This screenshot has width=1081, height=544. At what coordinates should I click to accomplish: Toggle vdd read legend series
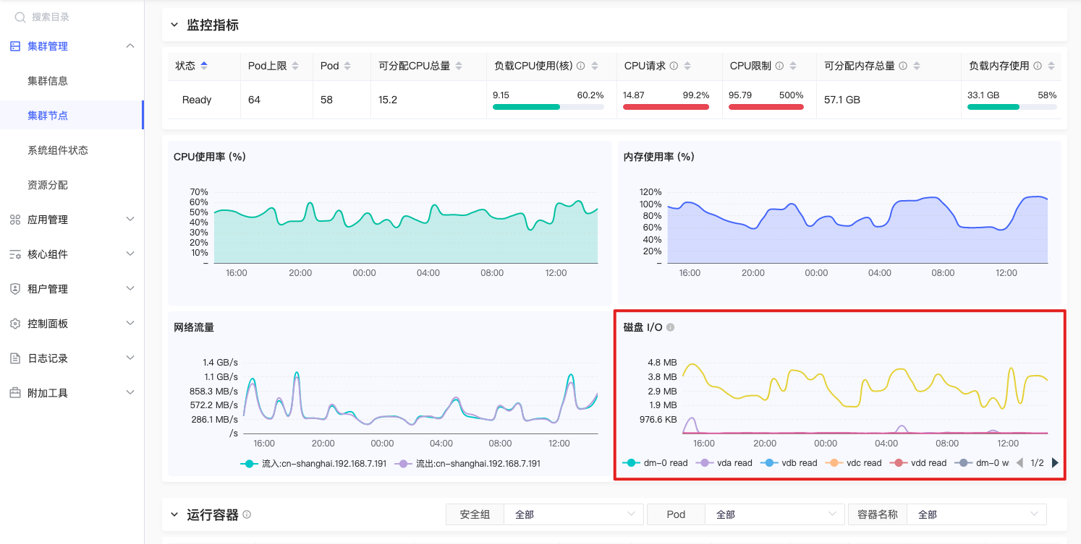tap(918, 462)
